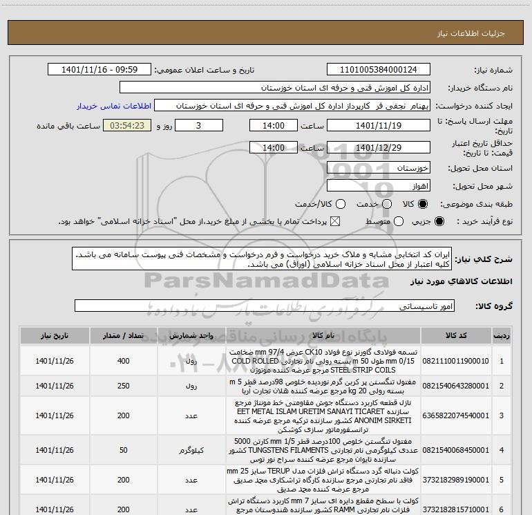This screenshot has width=532, height=515.
Task: Click the price validity date 1401/12/29
Action: (x=379, y=147)
